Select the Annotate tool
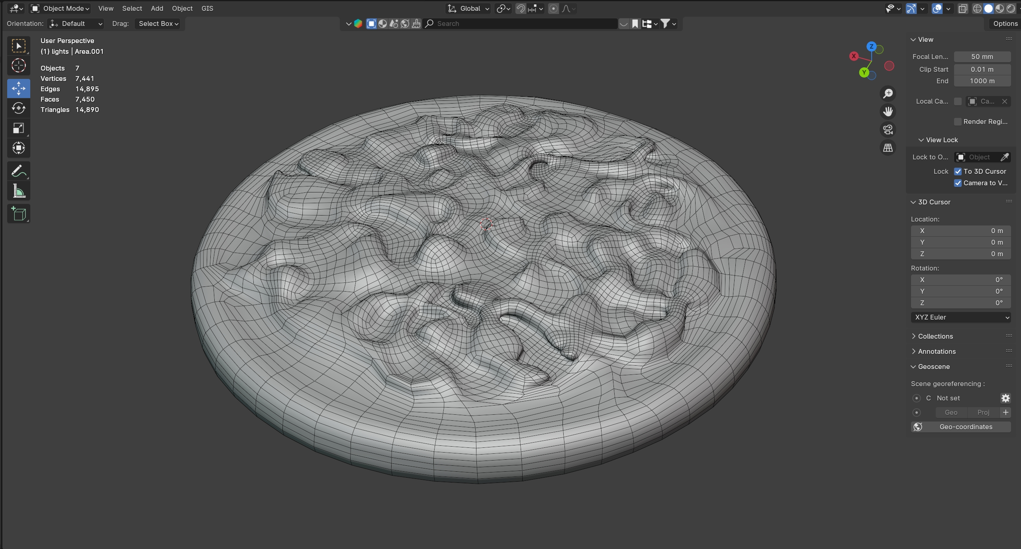The height and width of the screenshot is (549, 1021). [18, 171]
